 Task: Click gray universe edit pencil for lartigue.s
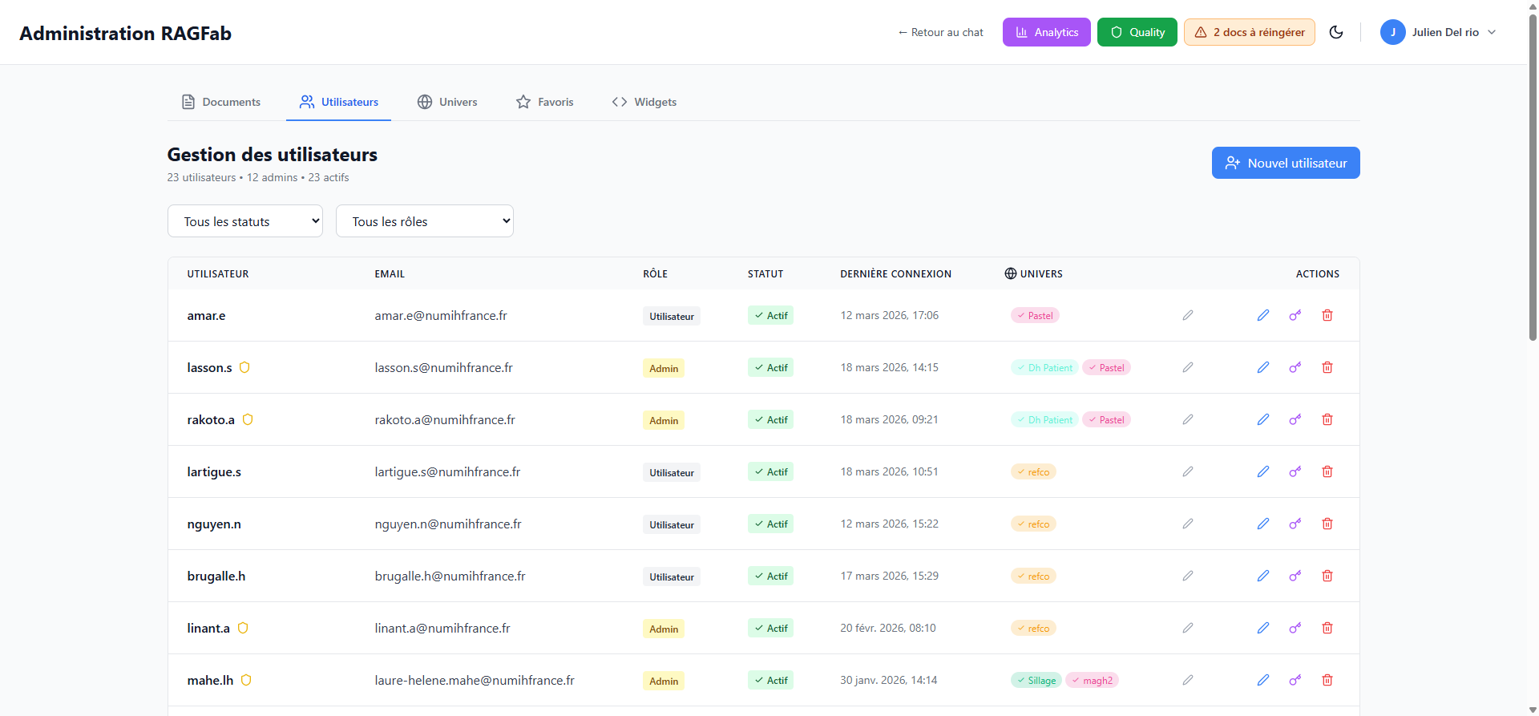[1188, 471]
